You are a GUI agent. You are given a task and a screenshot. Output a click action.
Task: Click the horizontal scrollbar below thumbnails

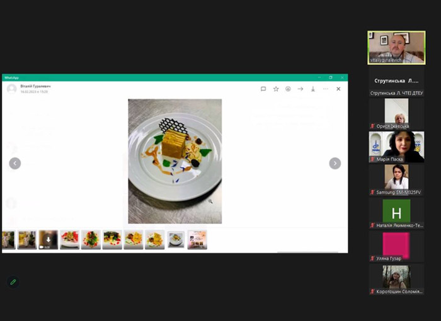(307, 252)
